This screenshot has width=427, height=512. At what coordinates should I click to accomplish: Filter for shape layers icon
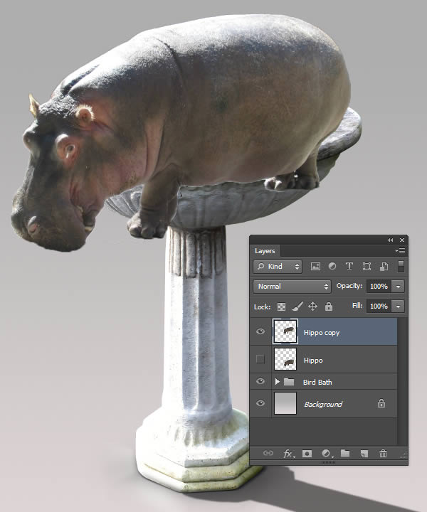point(367,267)
